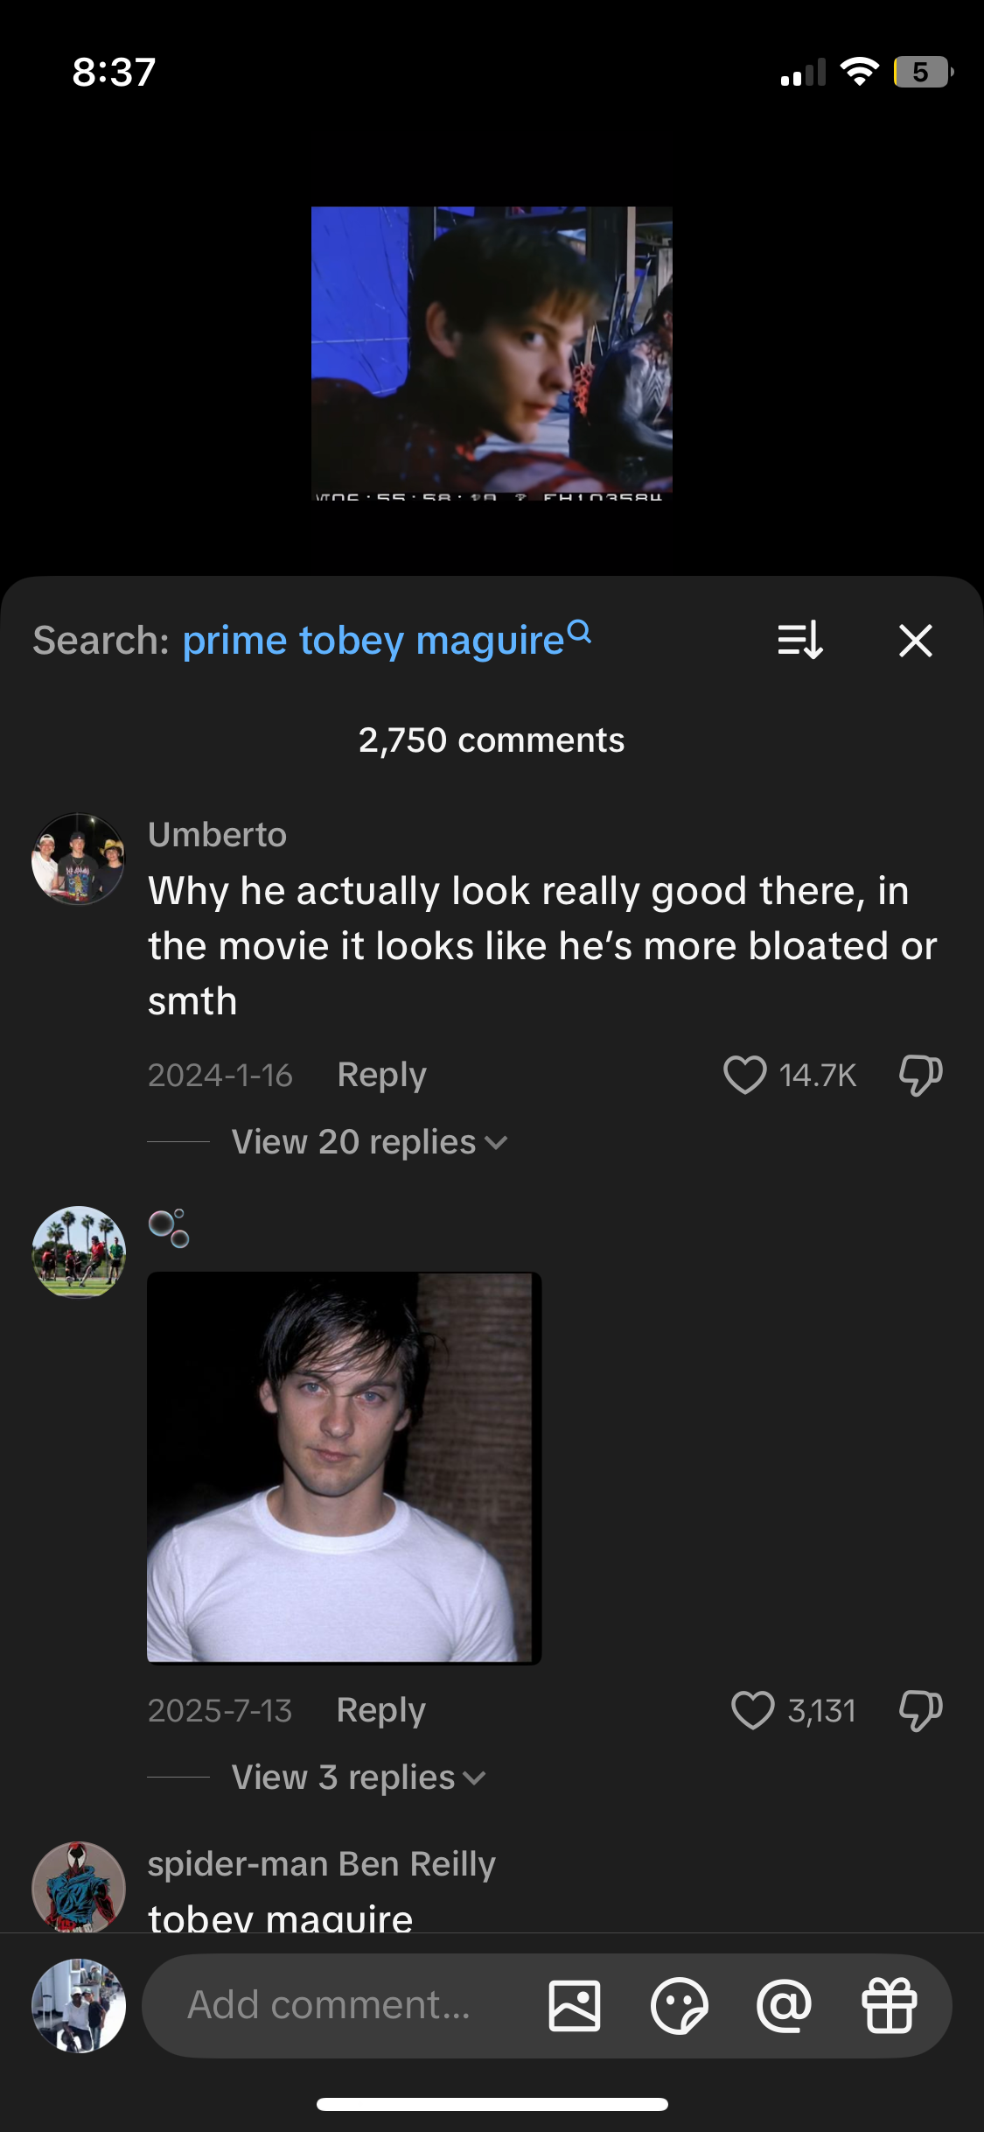Reply to Umberto's comment
The height and width of the screenshot is (2132, 984).
click(x=381, y=1075)
